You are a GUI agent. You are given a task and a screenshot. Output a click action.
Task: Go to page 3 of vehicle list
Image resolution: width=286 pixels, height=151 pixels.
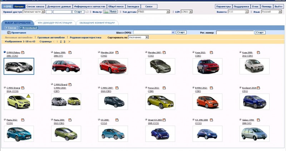(64, 41)
